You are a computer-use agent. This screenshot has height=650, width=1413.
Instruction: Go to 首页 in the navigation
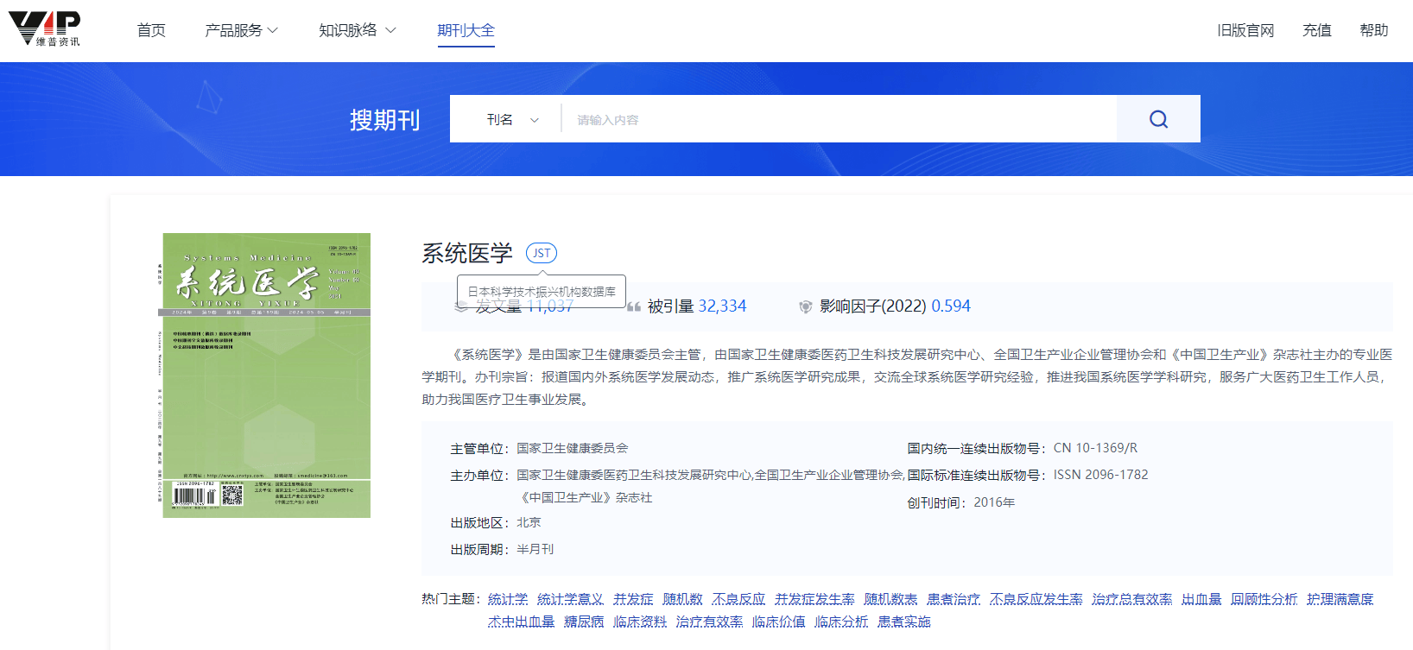click(151, 30)
